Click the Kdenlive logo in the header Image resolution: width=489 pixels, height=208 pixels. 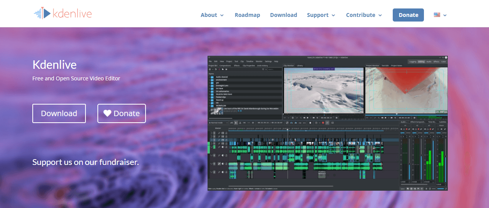click(63, 14)
